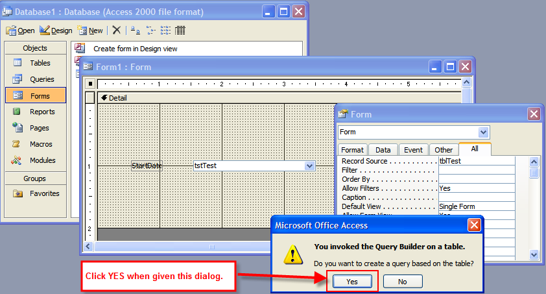Click the Form properties title bar icon

343,114
